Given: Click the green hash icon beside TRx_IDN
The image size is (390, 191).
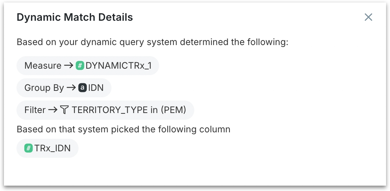Looking at the screenshot, I should [29, 148].
